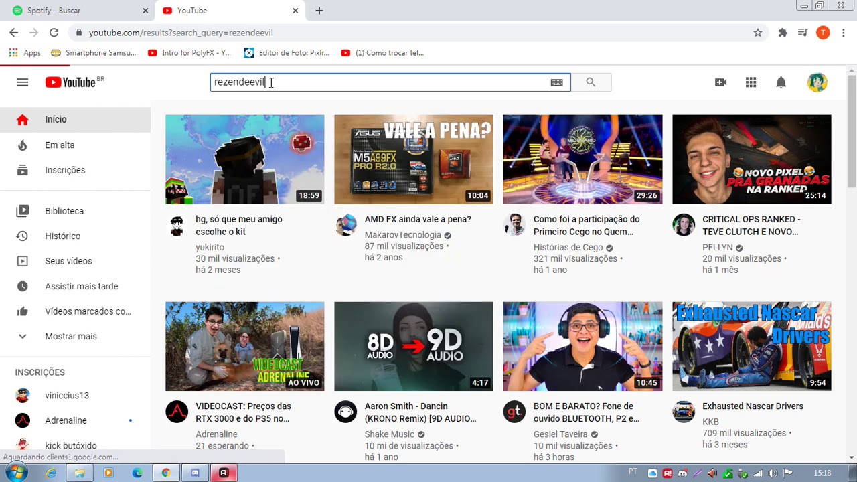Open kick butóxido subscription channel
The image size is (857, 482).
pyautogui.click(x=75, y=445)
